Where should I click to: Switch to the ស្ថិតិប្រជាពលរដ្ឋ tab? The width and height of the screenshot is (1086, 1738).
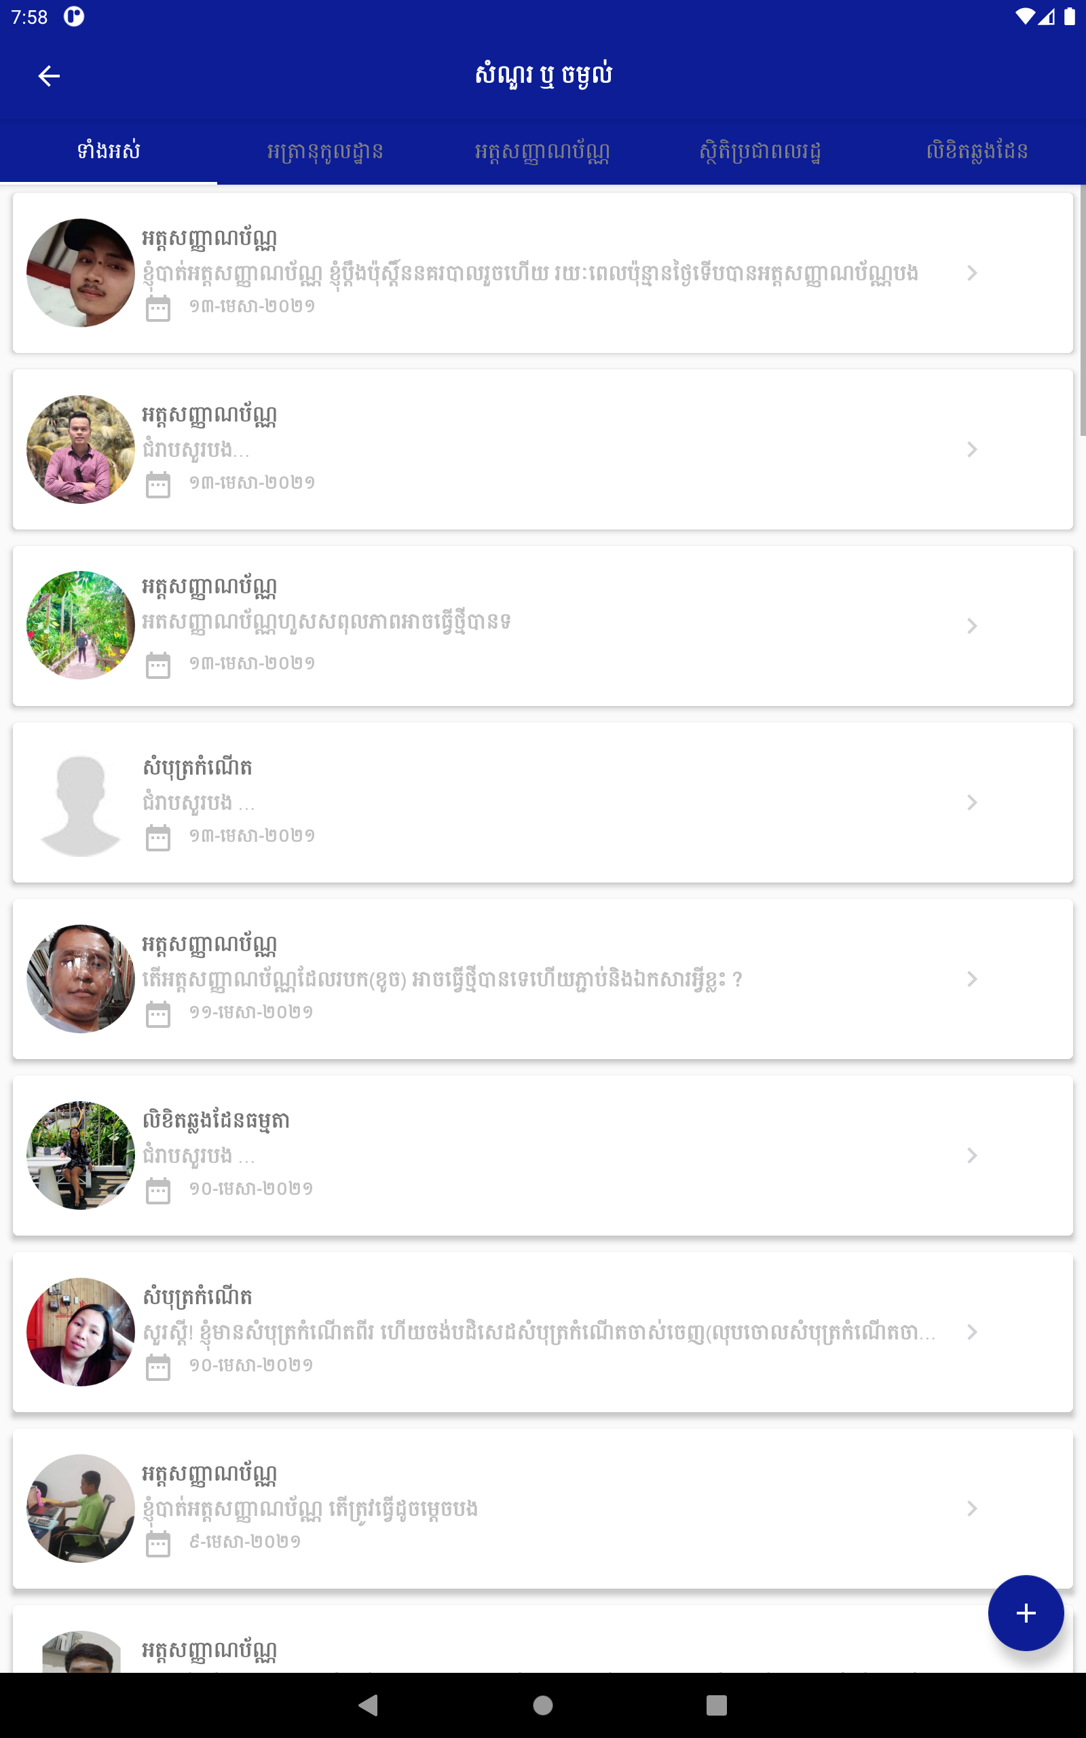tap(760, 151)
